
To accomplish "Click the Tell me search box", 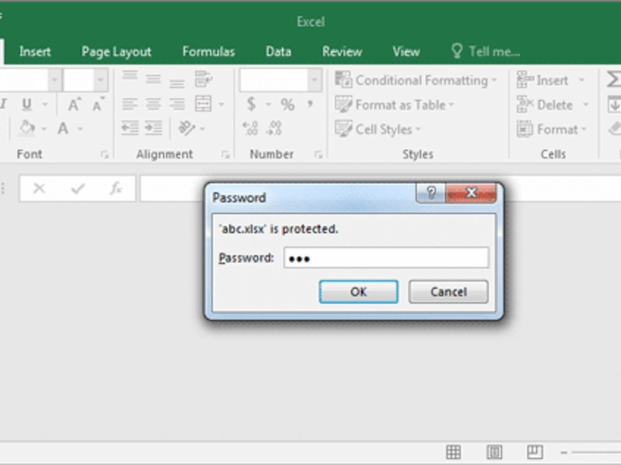I will coord(486,52).
